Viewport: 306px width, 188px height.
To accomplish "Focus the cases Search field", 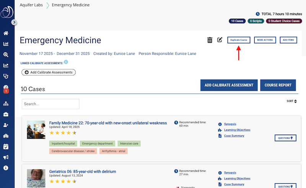I will (50, 104).
